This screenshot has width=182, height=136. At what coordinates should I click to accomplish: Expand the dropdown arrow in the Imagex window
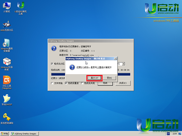(123, 64)
